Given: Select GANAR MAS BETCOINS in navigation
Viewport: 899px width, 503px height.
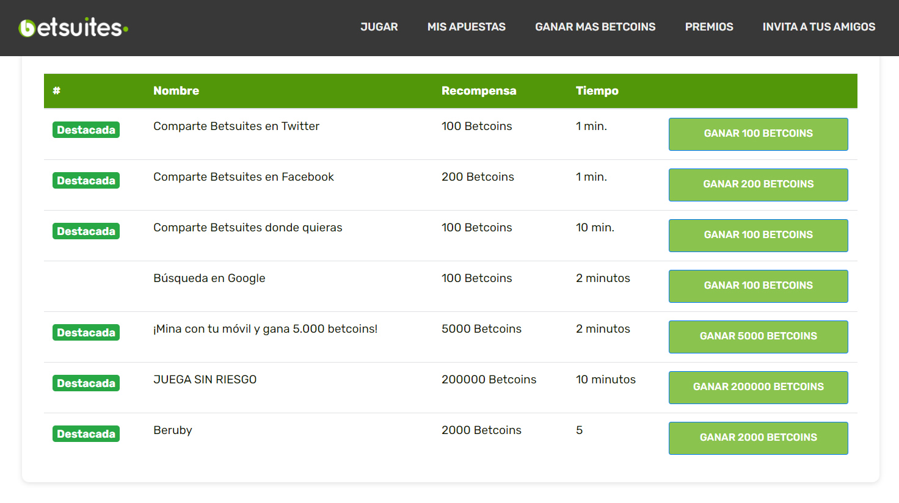Looking at the screenshot, I should 595,27.
